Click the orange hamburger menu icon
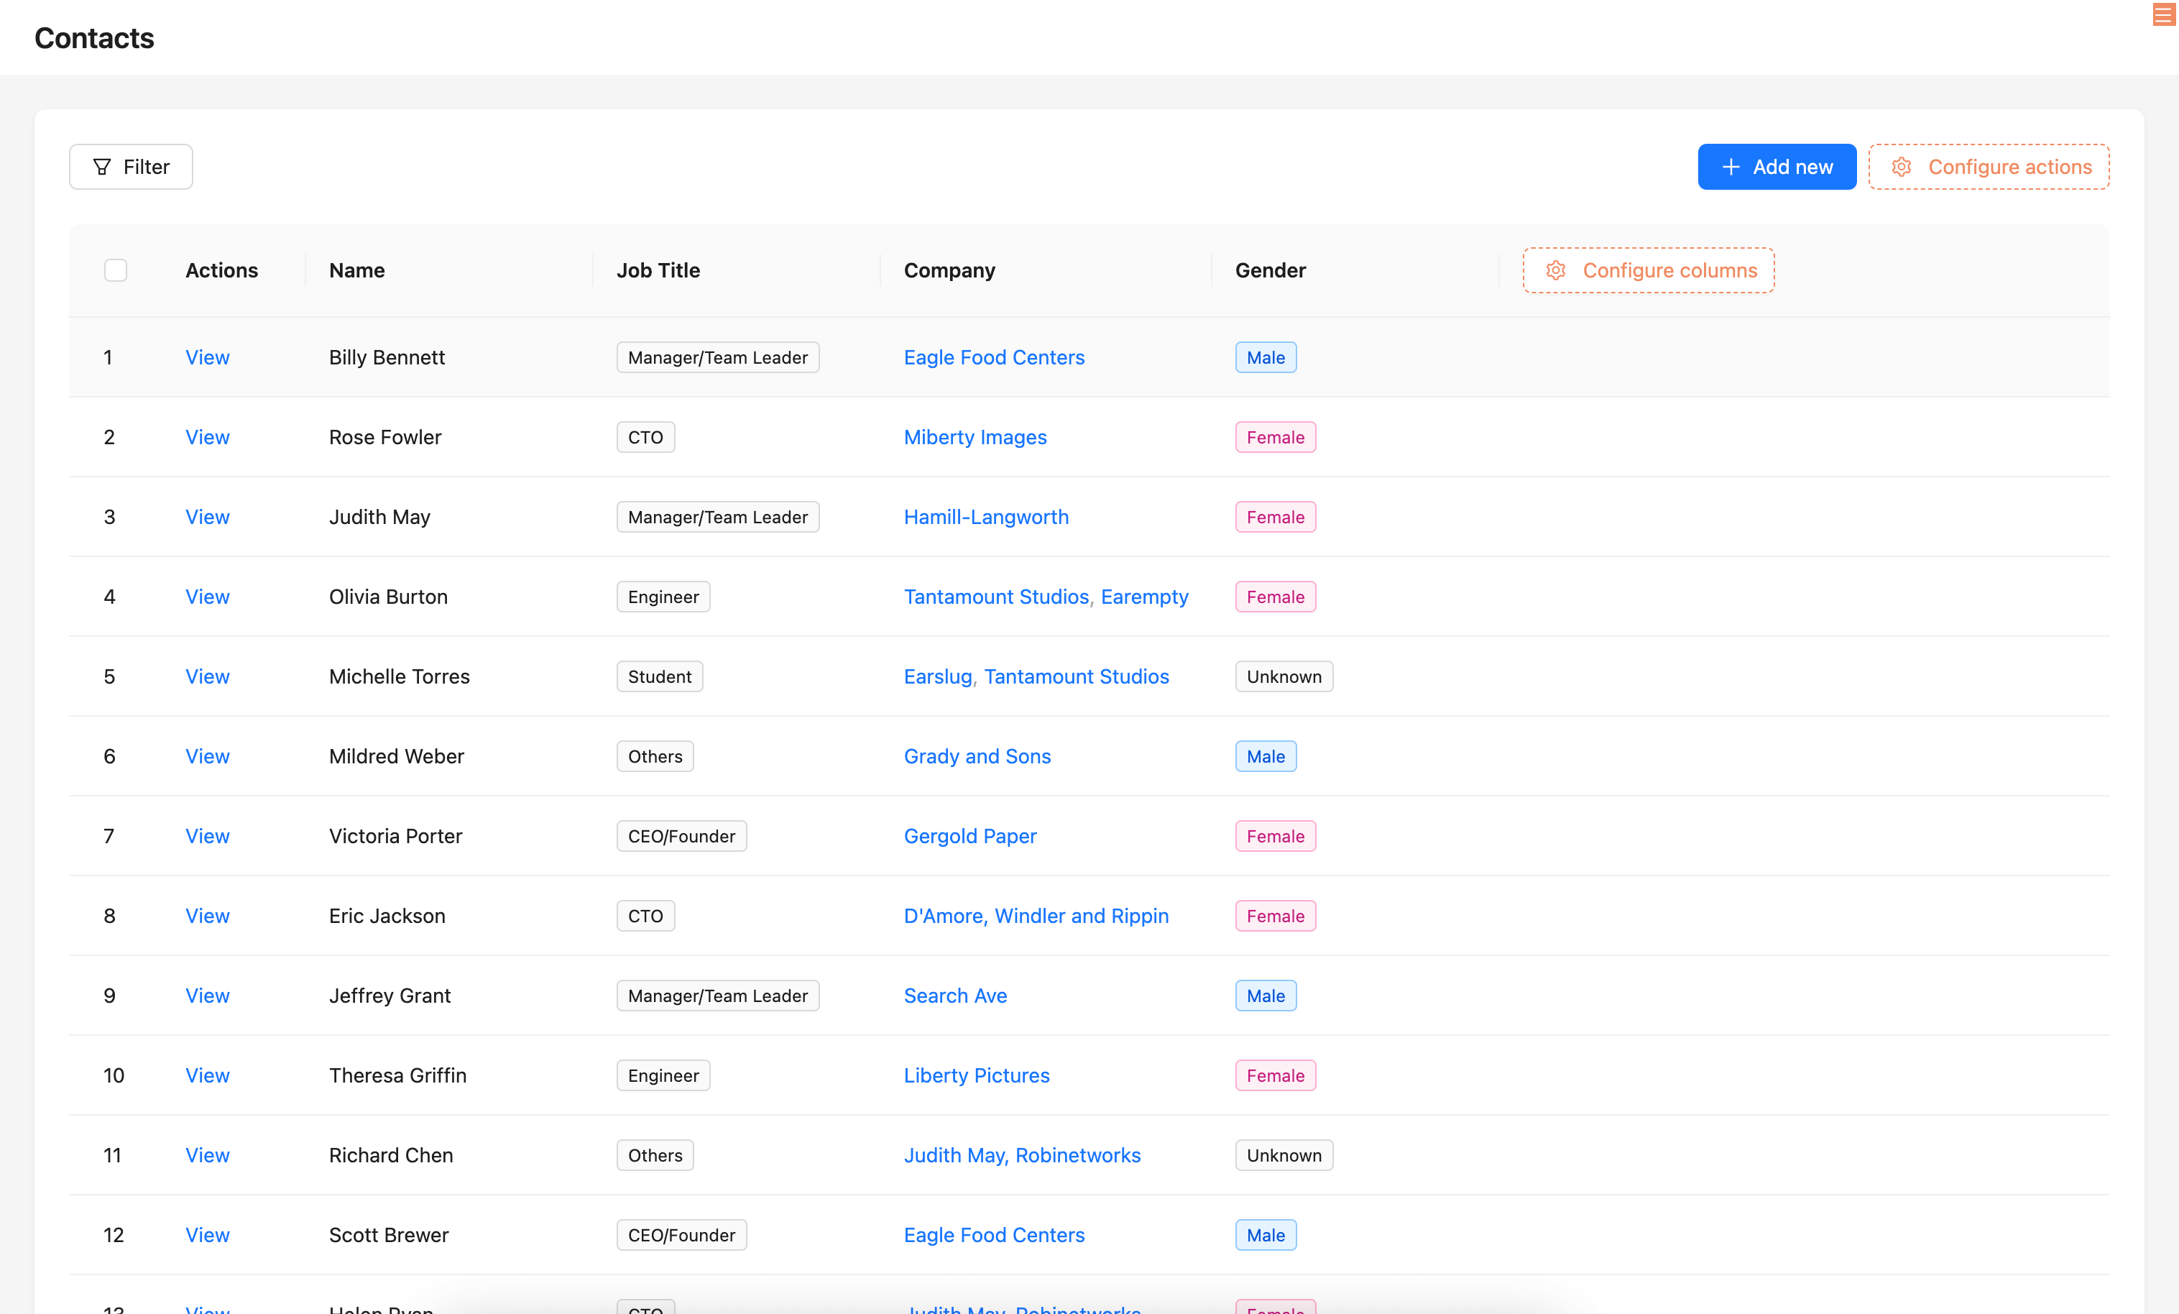Viewport: 2179px width, 1314px height. click(x=2163, y=15)
